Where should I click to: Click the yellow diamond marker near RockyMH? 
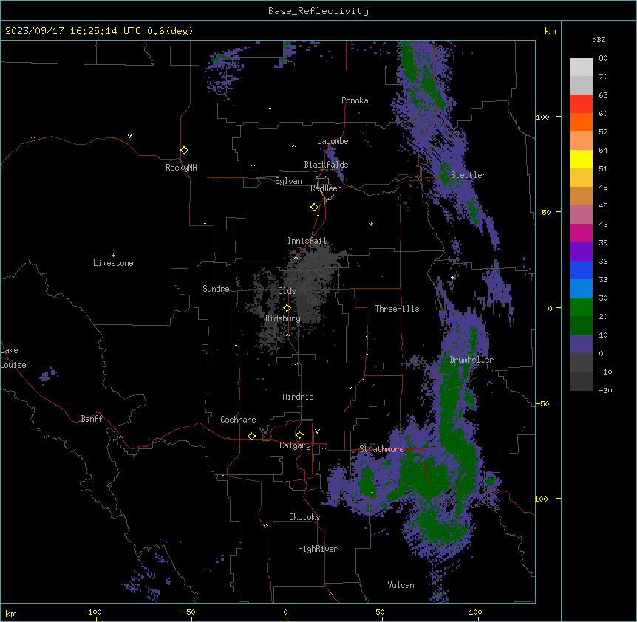(x=185, y=151)
